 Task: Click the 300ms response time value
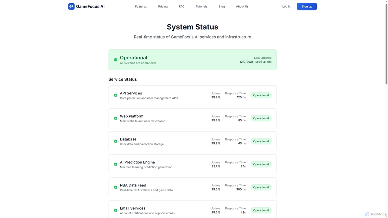coord(241,190)
